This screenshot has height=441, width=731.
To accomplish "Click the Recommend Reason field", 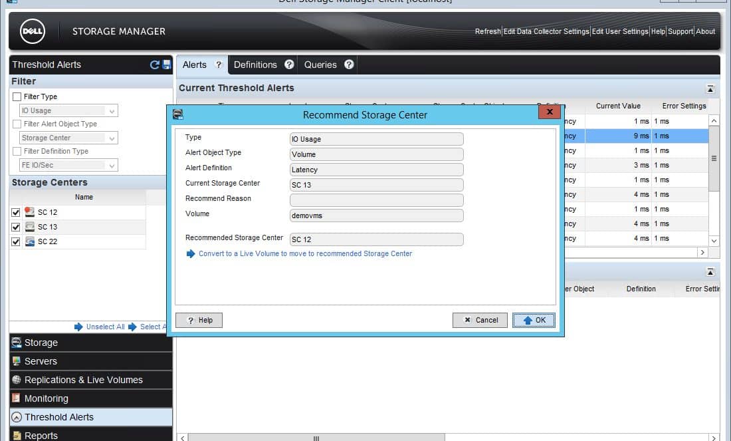I will point(377,200).
